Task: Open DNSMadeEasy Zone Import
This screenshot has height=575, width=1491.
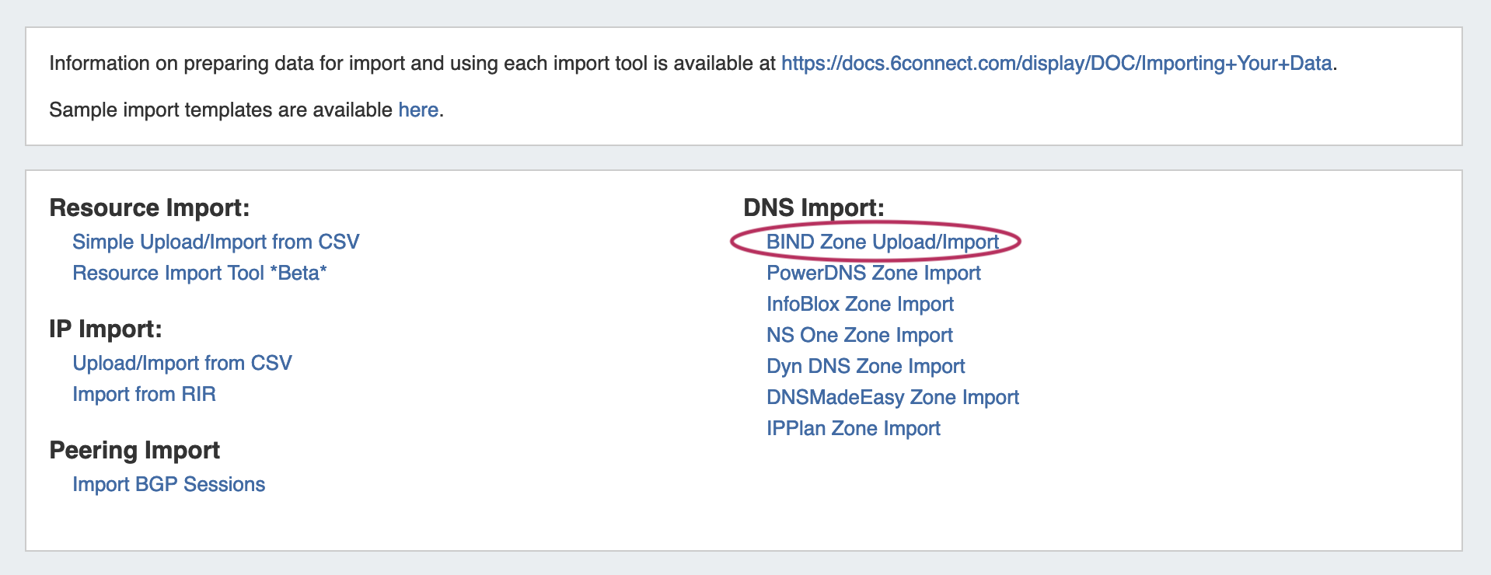Action: click(x=892, y=397)
